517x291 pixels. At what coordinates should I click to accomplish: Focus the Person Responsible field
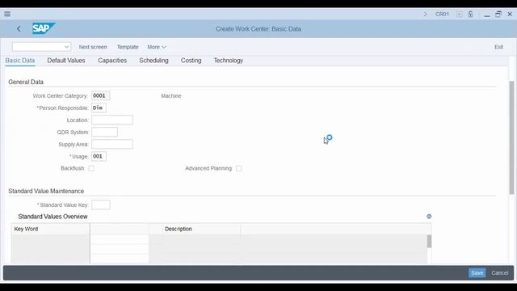(99, 108)
